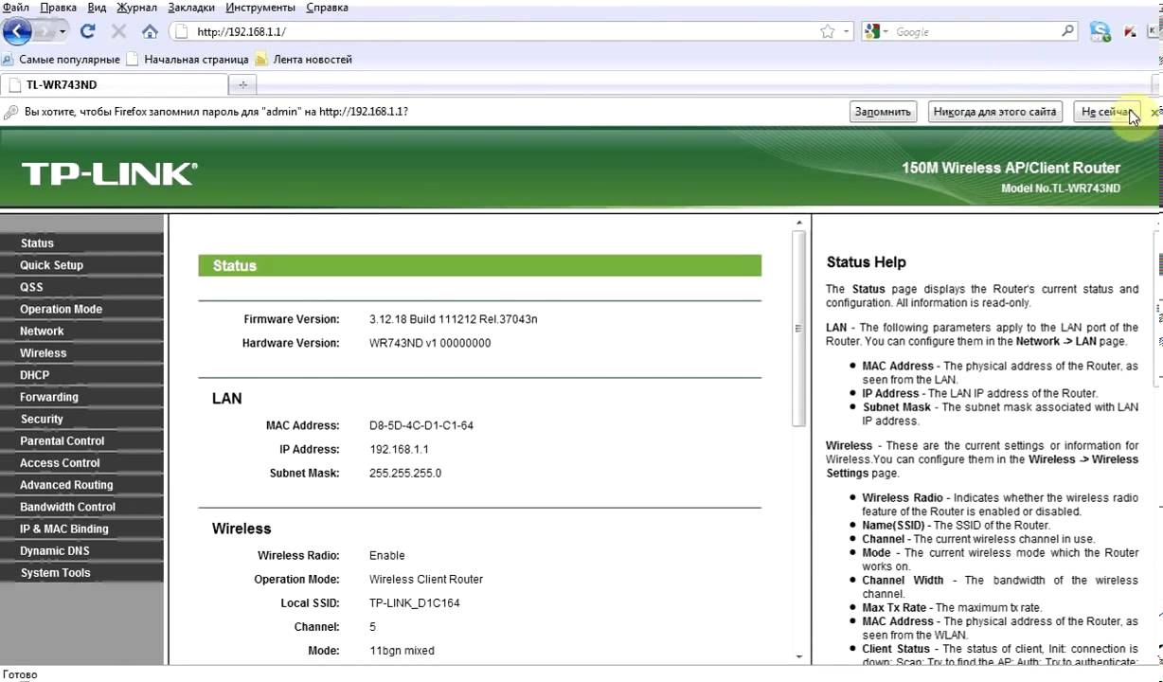Open the Лента новостей feed bookmark
This screenshot has width=1163, height=682.
pyautogui.click(x=304, y=59)
